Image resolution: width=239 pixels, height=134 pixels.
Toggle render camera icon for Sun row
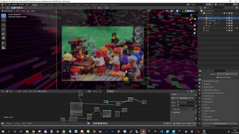point(232,26)
